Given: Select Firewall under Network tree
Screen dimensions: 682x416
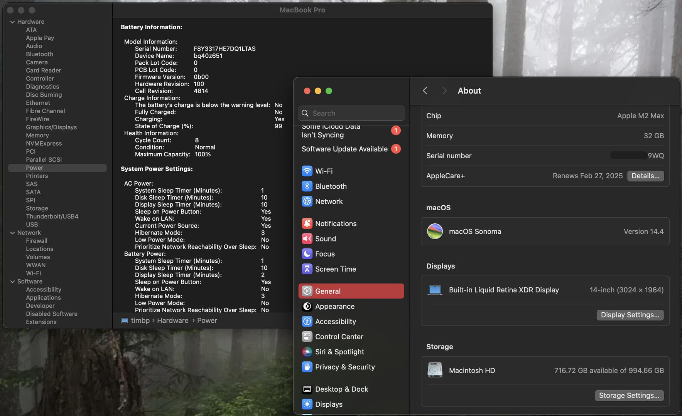Looking at the screenshot, I should 37,241.
